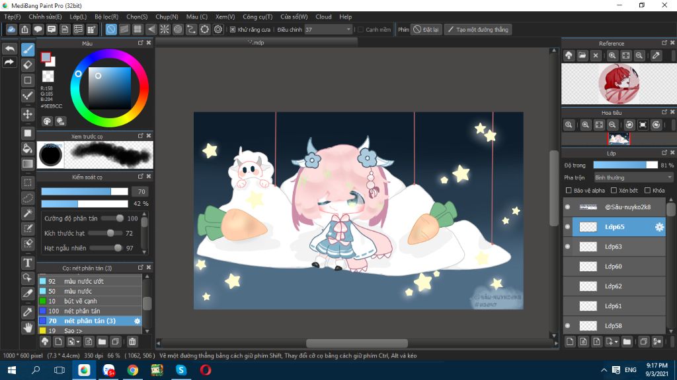Open Windows Start menu
The image size is (677, 380).
point(12,370)
